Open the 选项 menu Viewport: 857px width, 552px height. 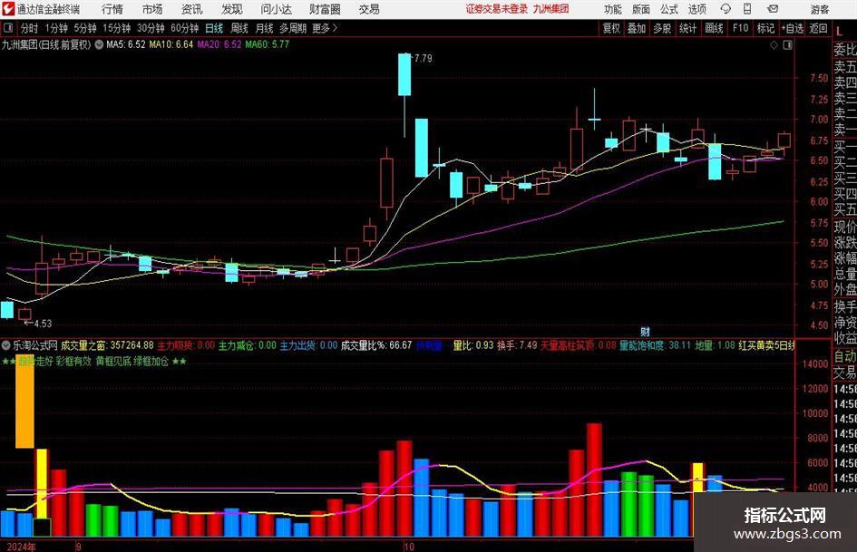click(696, 9)
